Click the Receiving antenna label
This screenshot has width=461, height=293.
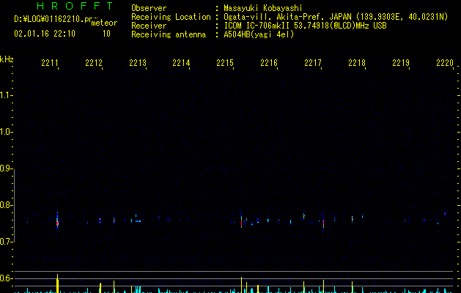[x=169, y=34]
